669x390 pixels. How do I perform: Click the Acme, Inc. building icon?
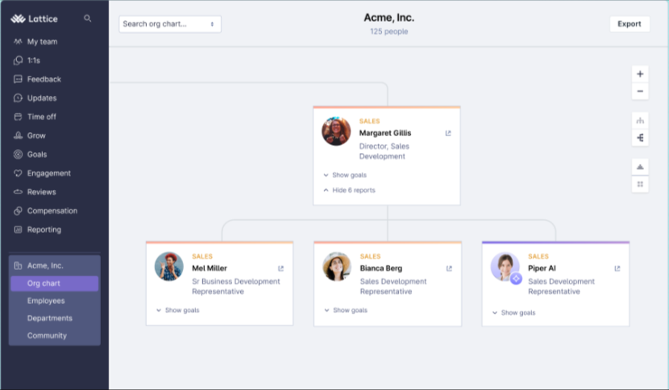[x=18, y=265]
